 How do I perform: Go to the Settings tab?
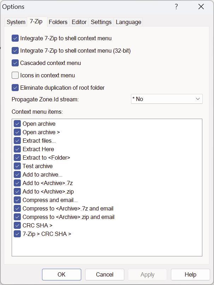coord(101,22)
